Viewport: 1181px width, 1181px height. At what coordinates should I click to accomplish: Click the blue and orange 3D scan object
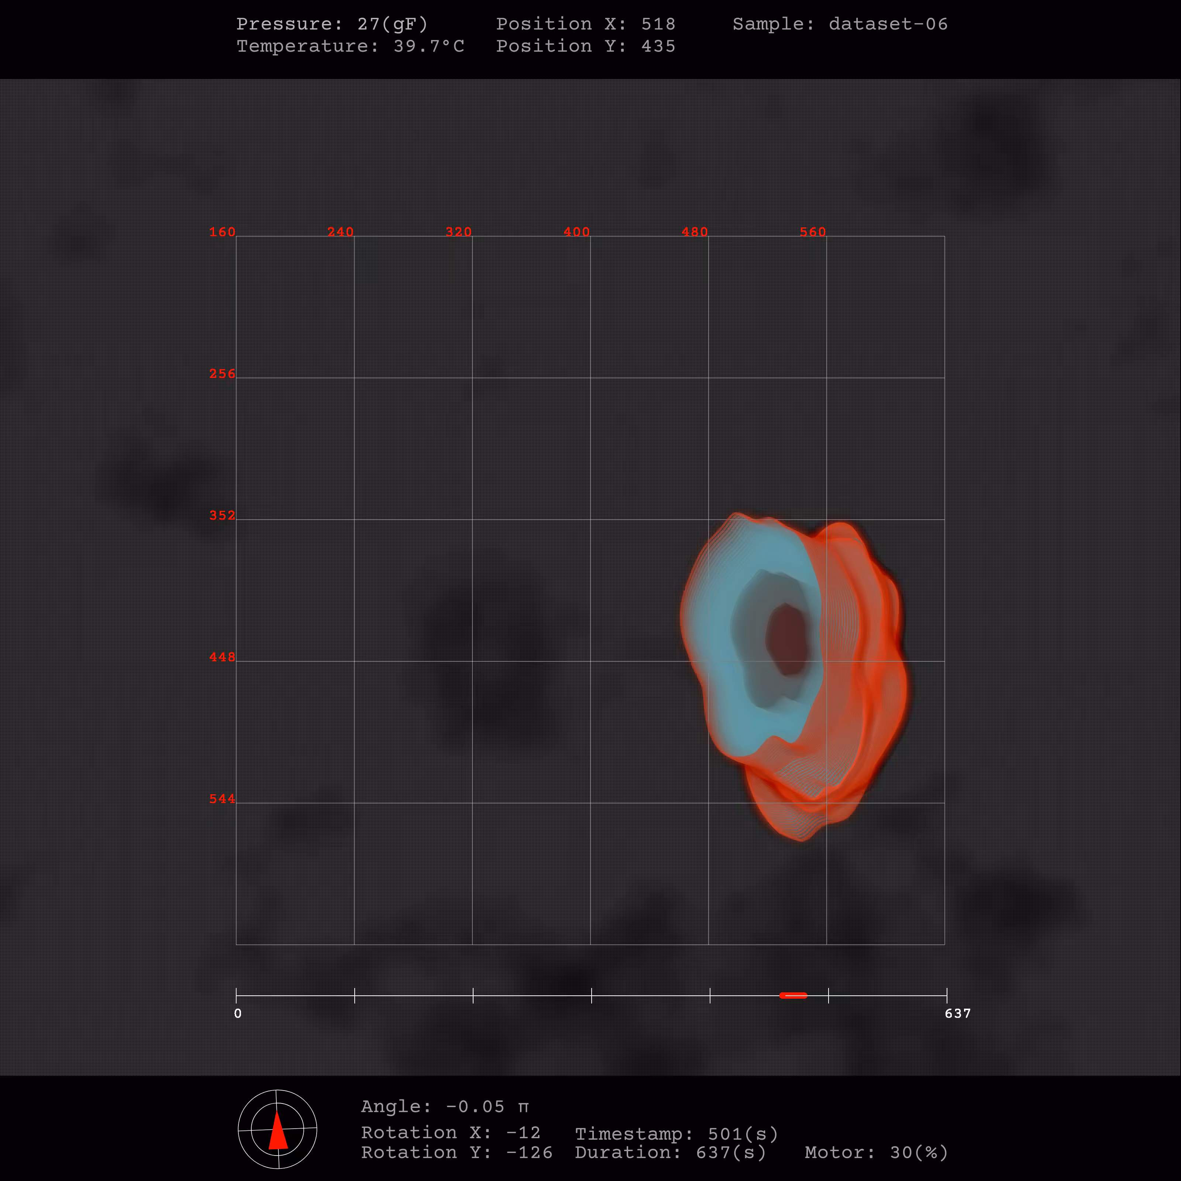794,676
